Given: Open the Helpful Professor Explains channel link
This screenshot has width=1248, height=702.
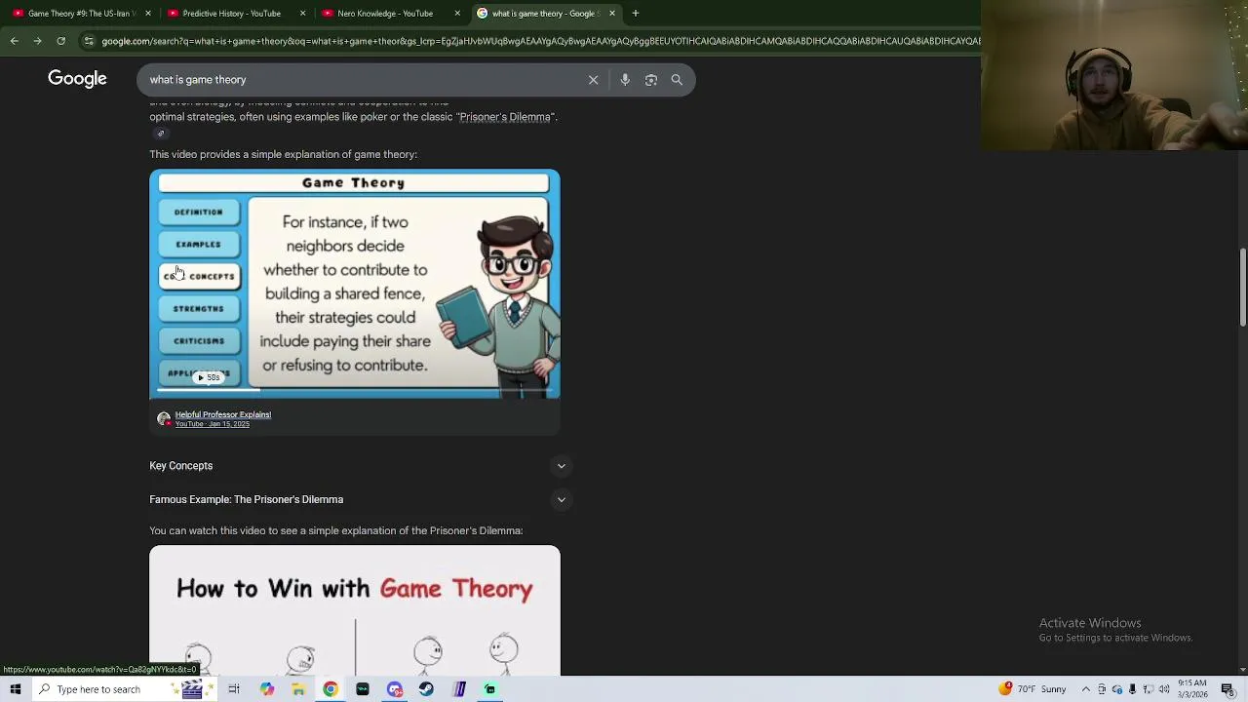Looking at the screenshot, I should 222,414.
